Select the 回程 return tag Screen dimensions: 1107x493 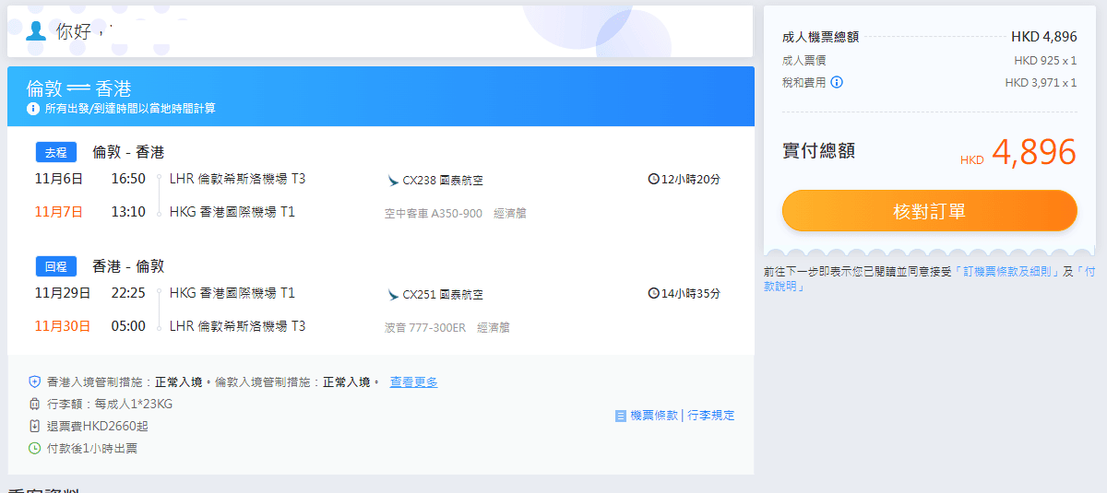coord(56,266)
